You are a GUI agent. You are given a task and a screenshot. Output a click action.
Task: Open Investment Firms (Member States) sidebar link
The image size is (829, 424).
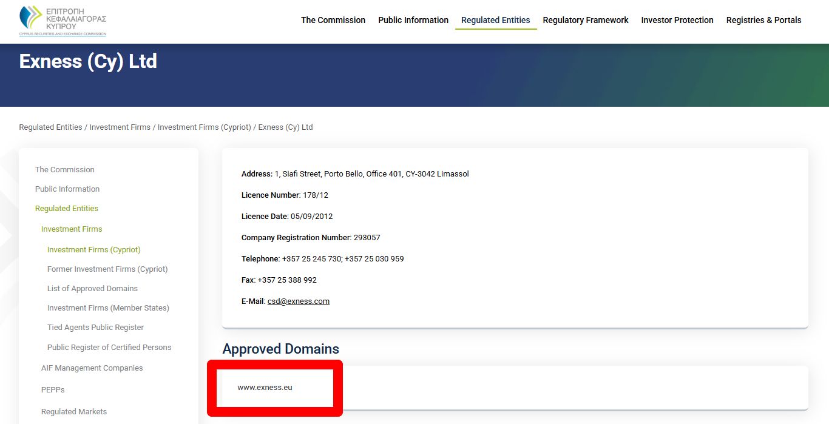click(x=108, y=308)
